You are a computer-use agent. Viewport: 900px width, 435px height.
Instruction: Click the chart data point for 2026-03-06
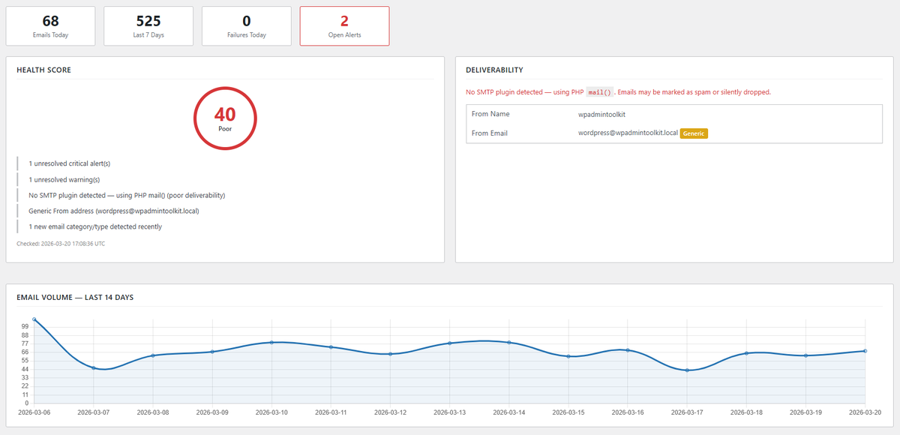click(34, 319)
